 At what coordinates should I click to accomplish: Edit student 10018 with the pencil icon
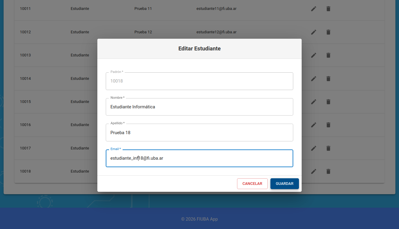click(313, 171)
